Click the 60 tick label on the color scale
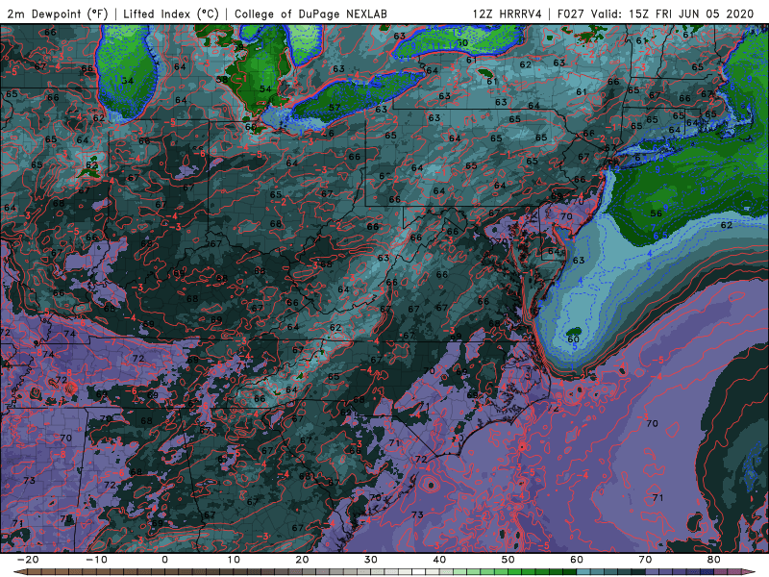Screen dimensions: 769x577 [x=577, y=560]
